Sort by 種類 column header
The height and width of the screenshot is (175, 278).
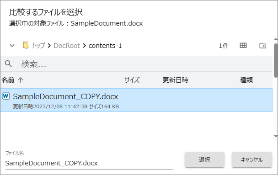coord(246,80)
